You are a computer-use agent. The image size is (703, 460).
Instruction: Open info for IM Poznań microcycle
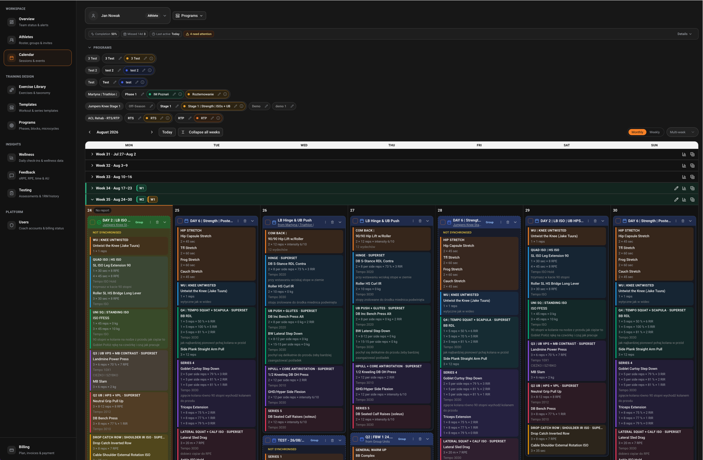tap(180, 94)
